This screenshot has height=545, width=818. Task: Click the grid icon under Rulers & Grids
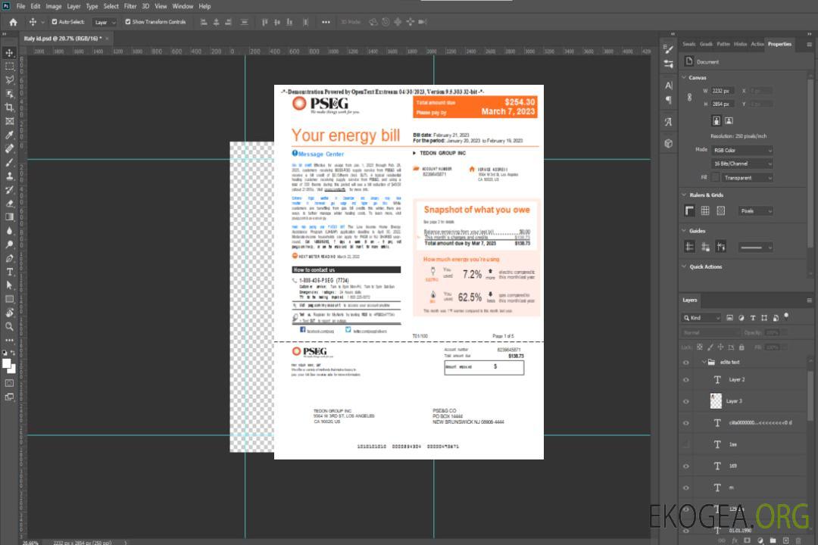[705, 210]
